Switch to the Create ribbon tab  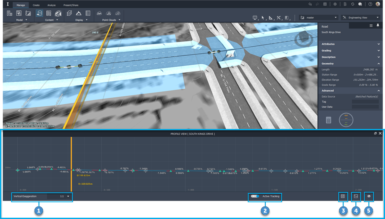36,5
